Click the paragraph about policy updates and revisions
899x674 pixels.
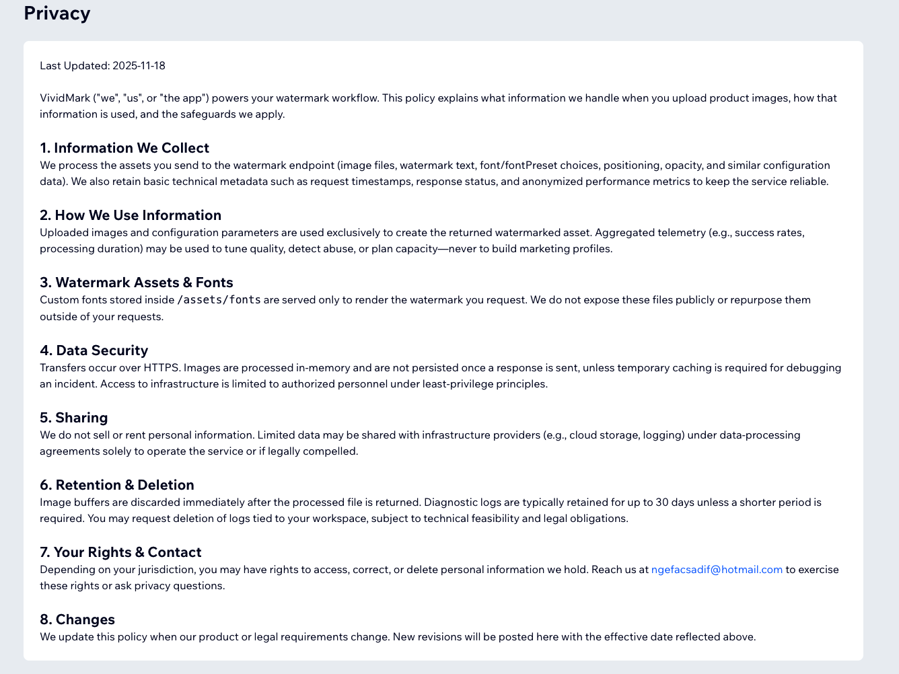click(398, 637)
